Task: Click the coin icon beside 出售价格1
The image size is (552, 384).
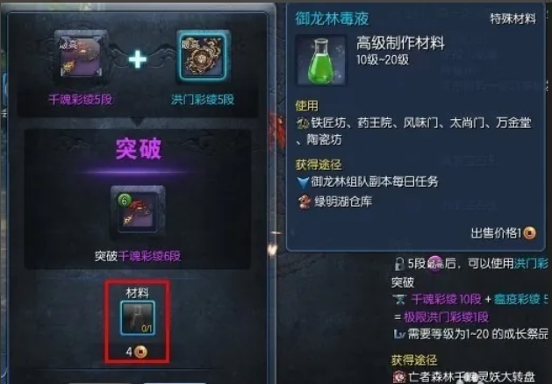Action: pos(529,233)
